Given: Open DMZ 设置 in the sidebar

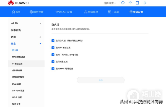Looking at the screenshot, I should coord(17,84).
